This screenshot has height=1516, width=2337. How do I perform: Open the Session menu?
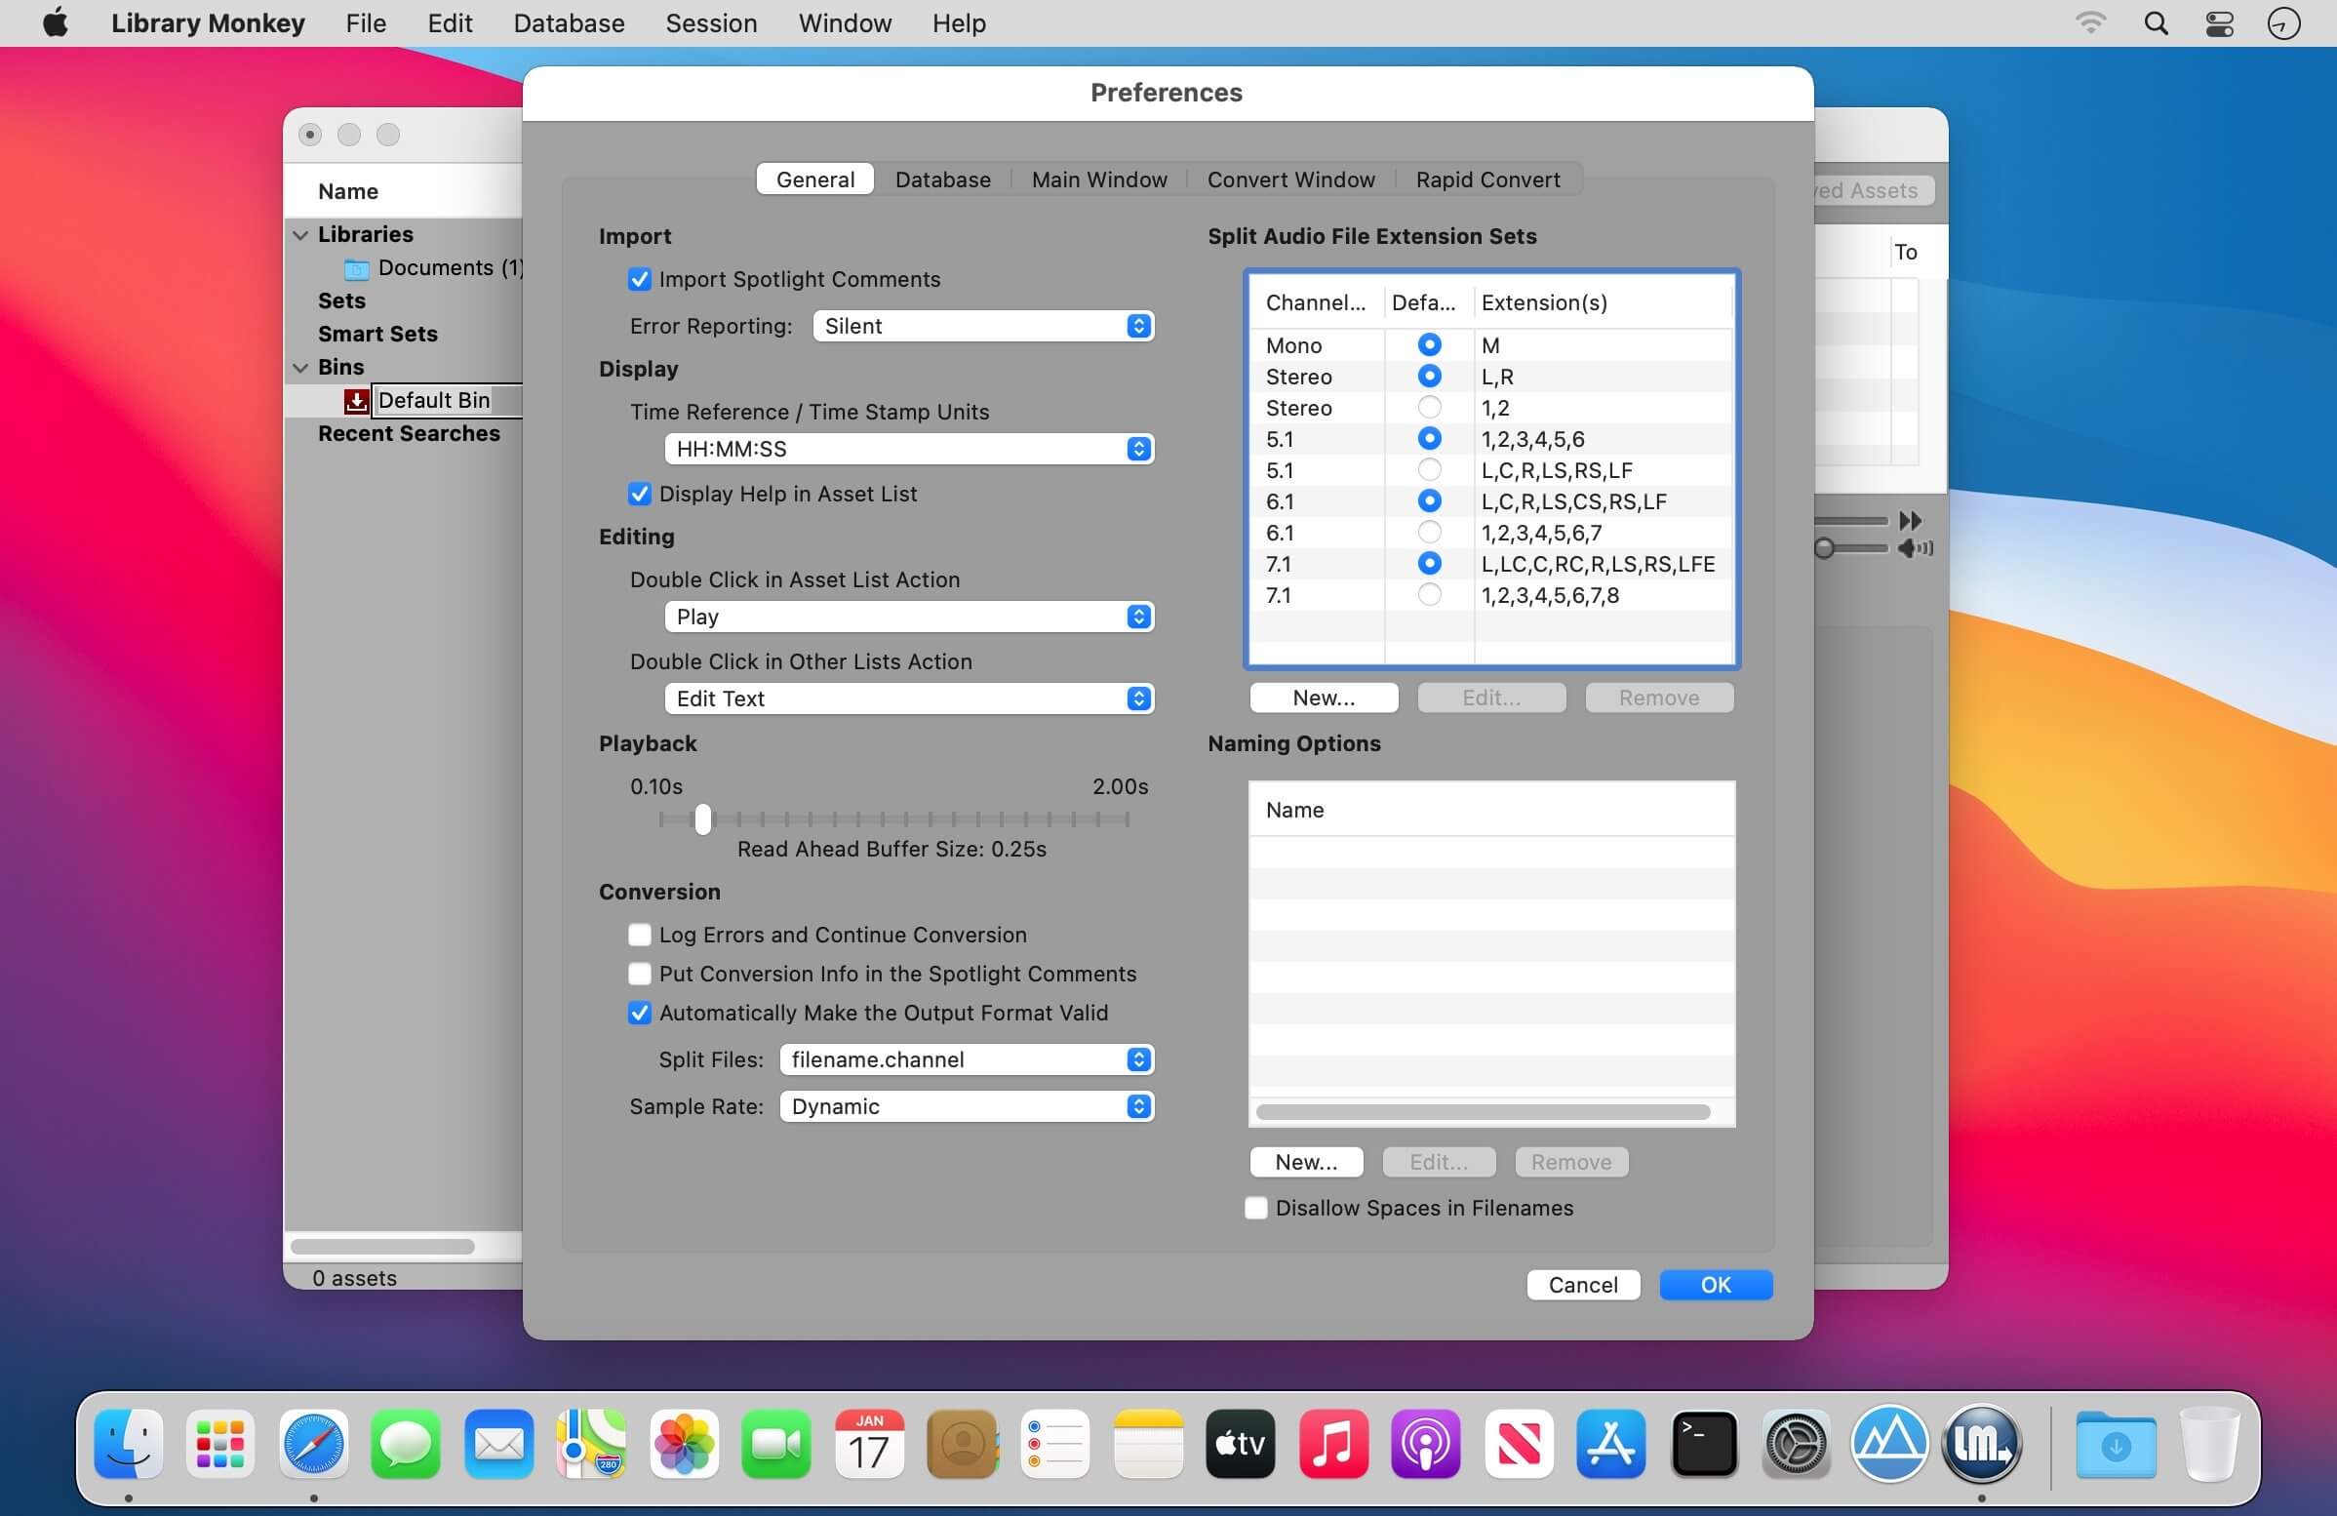click(x=711, y=23)
